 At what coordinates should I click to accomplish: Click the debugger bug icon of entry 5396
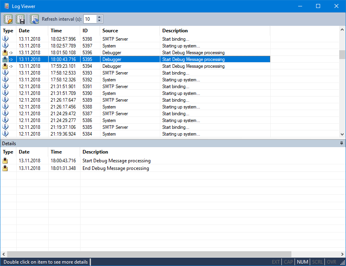click(5, 52)
